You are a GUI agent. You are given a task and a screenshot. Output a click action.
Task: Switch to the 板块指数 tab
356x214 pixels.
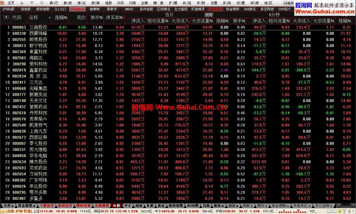point(43,9)
